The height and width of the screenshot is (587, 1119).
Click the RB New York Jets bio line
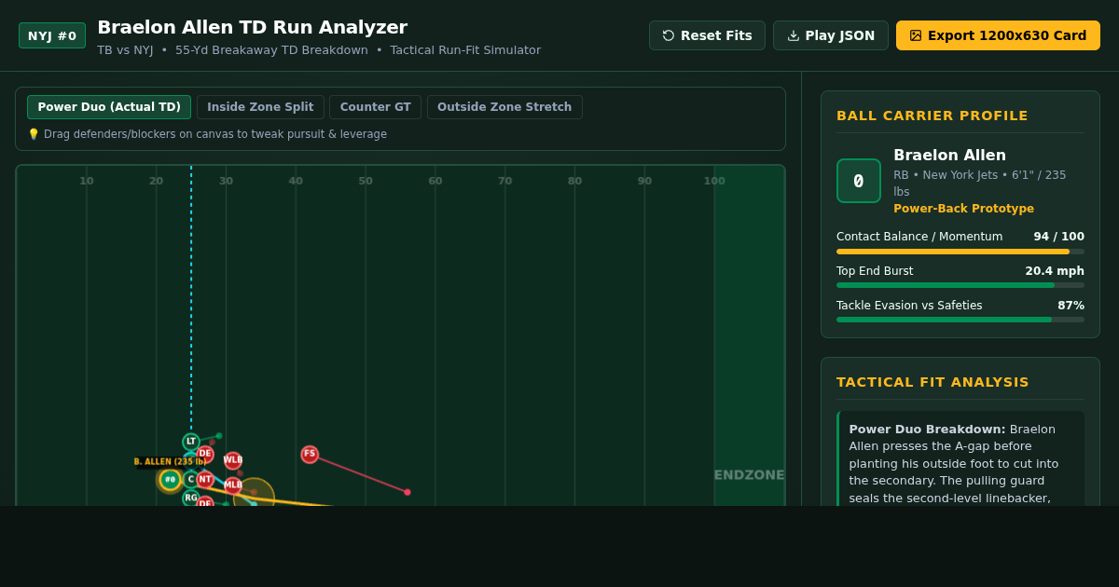click(x=979, y=184)
